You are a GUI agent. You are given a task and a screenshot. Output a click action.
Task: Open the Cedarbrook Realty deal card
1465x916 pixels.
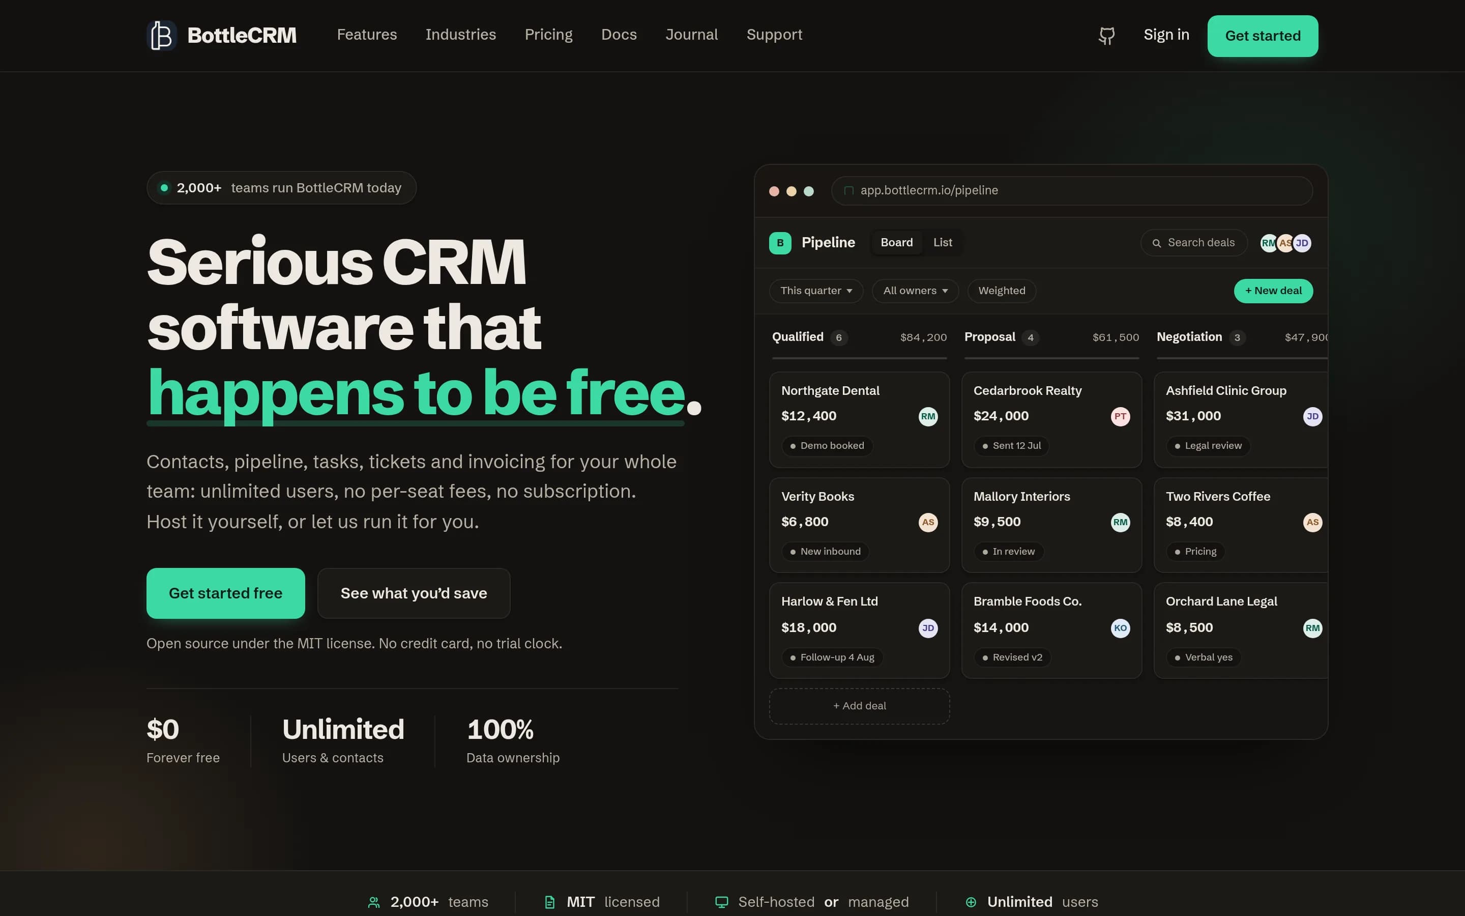tap(1051, 420)
